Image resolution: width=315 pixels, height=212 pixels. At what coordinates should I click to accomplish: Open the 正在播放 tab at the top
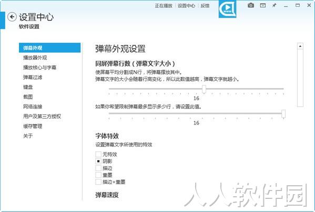click(x=164, y=6)
